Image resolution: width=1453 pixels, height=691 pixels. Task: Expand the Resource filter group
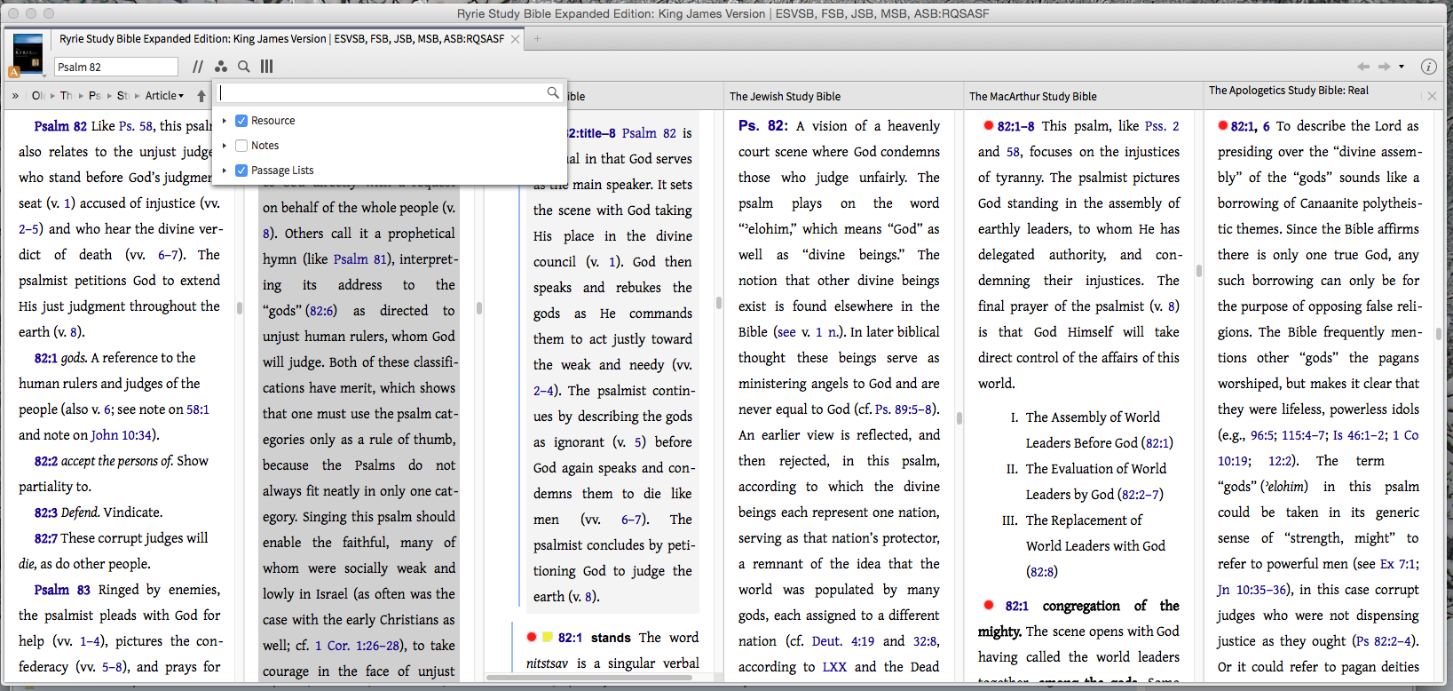[225, 121]
